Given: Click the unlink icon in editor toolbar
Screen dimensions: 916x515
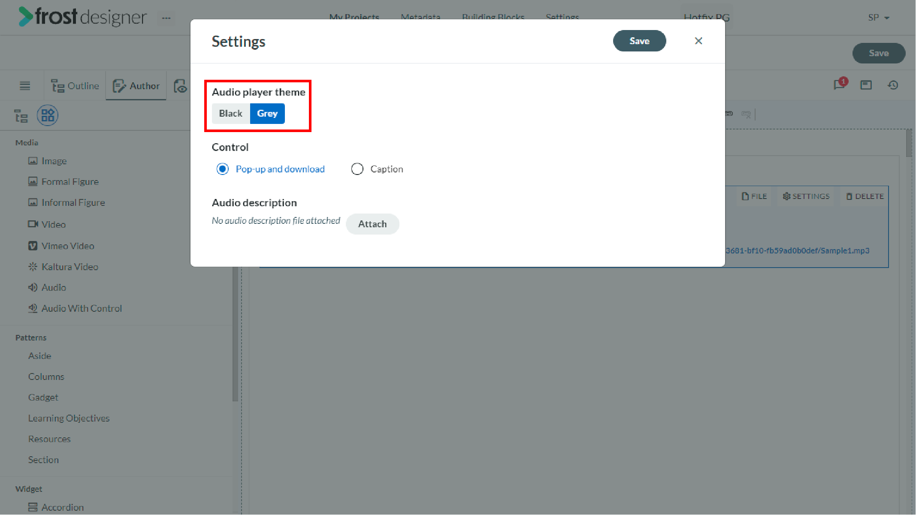Looking at the screenshot, I should click(x=746, y=114).
